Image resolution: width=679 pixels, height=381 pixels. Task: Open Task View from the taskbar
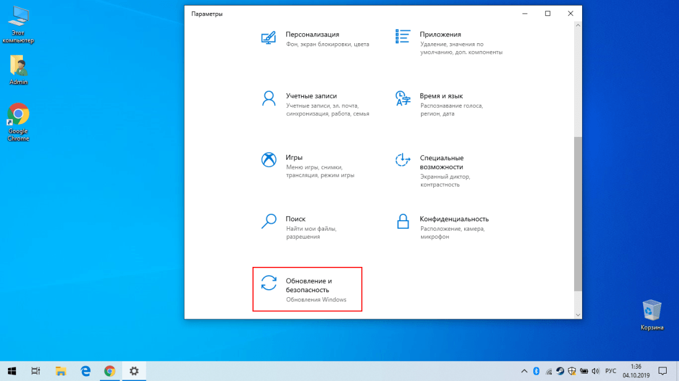pyautogui.click(x=36, y=371)
